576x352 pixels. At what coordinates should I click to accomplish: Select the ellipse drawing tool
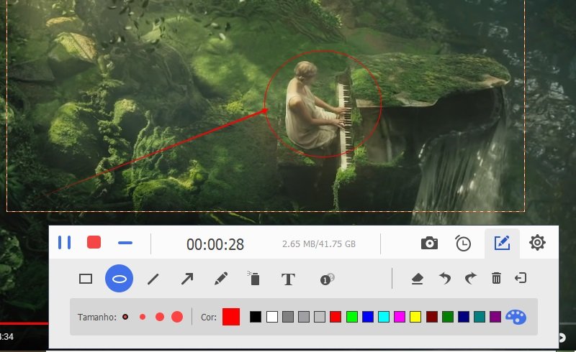pyautogui.click(x=119, y=279)
